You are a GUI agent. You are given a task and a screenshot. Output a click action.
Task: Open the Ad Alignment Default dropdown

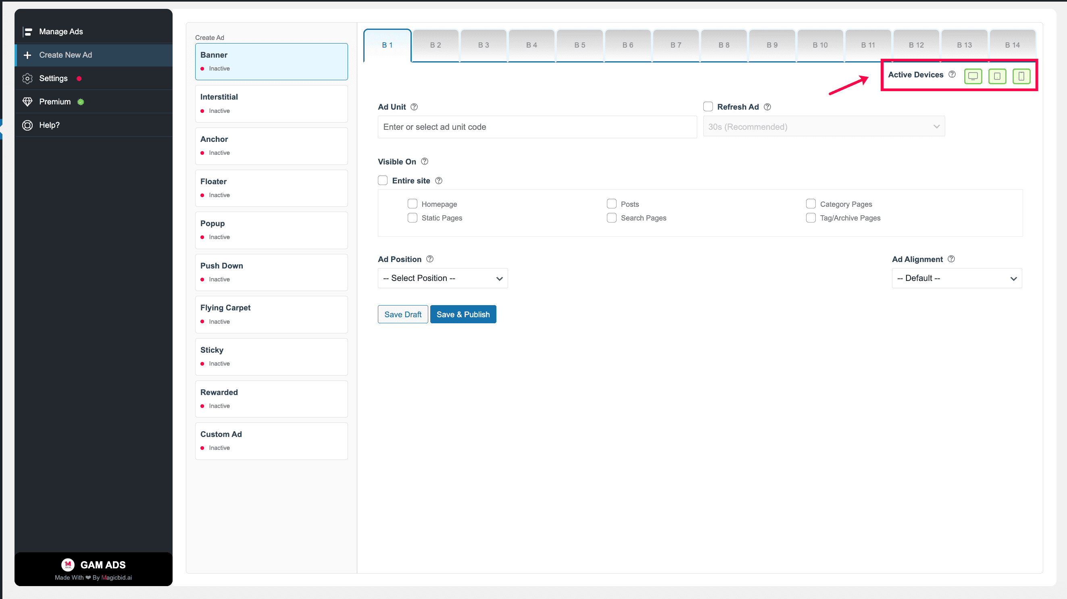957,278
